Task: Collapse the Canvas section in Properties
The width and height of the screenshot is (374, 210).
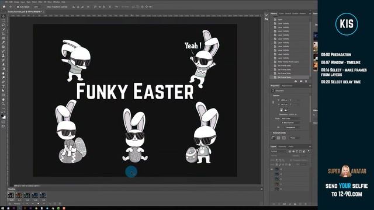Action: tap(271, 96)
